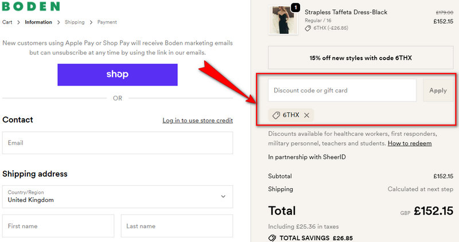
Task: Open the Log in to use store credit link
Action: [x=197, y=120]
